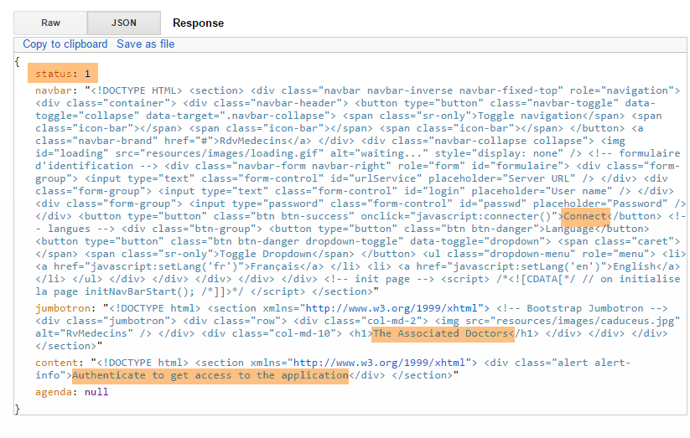The height and width of the screenshot is (438, 690).
Task: Click the highlighted Connect text
Action: pos(584,215)
